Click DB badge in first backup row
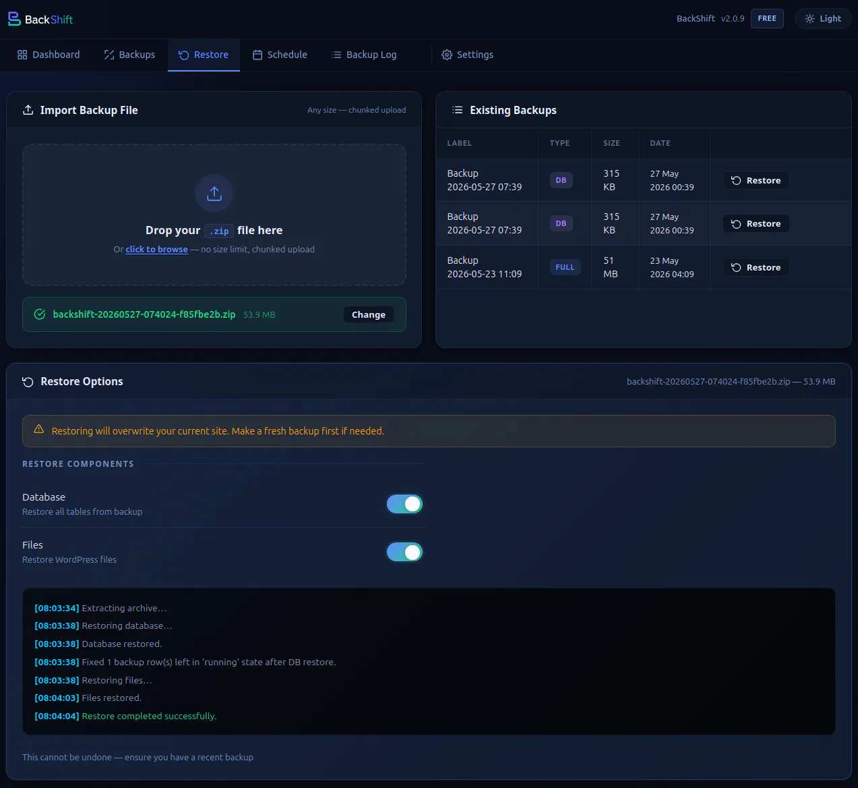858x788 pixels. click(x=561, y=180)
